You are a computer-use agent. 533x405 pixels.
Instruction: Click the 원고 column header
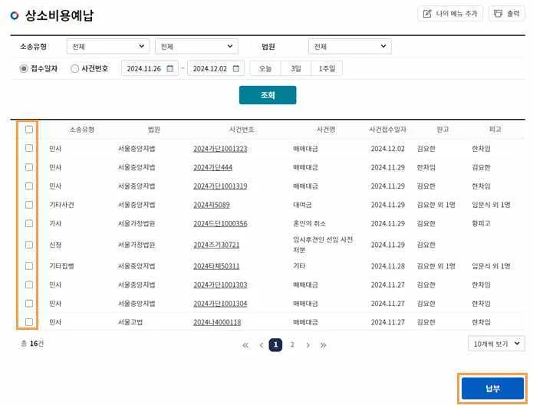tap(443, 130)
